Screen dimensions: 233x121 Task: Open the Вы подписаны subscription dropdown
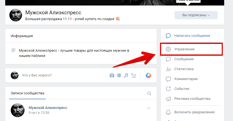tap(196, 15)
